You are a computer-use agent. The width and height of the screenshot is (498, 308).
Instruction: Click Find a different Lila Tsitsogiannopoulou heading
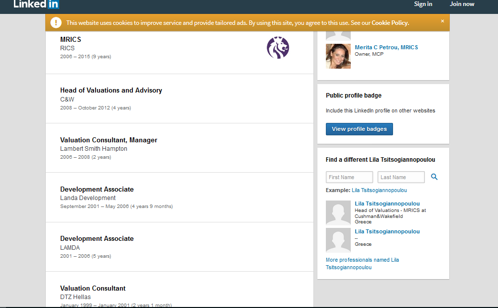tap(381, 160)
